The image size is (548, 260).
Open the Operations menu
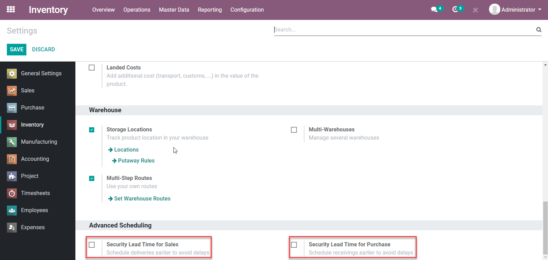pyautogui.click(x=137, y=10)
